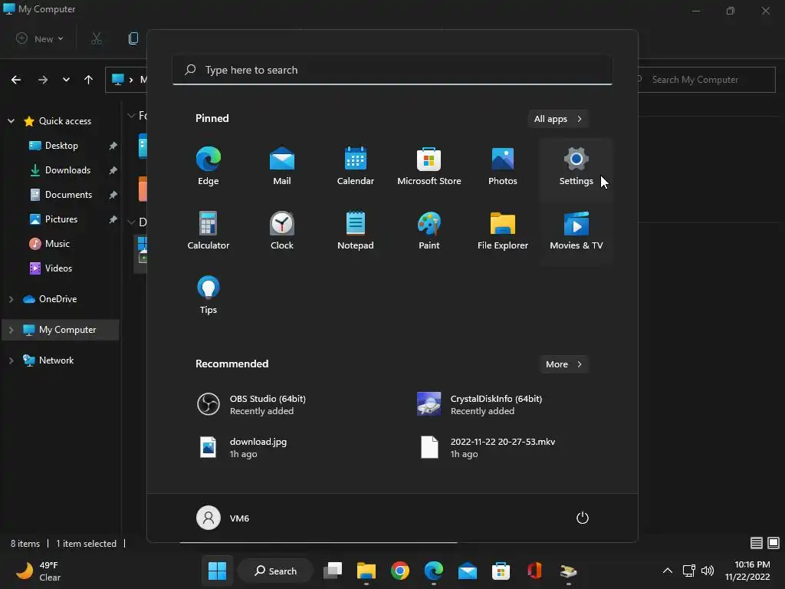Go up one folder level
Viewport: 785px width, 589px height.
click(89, 80)
